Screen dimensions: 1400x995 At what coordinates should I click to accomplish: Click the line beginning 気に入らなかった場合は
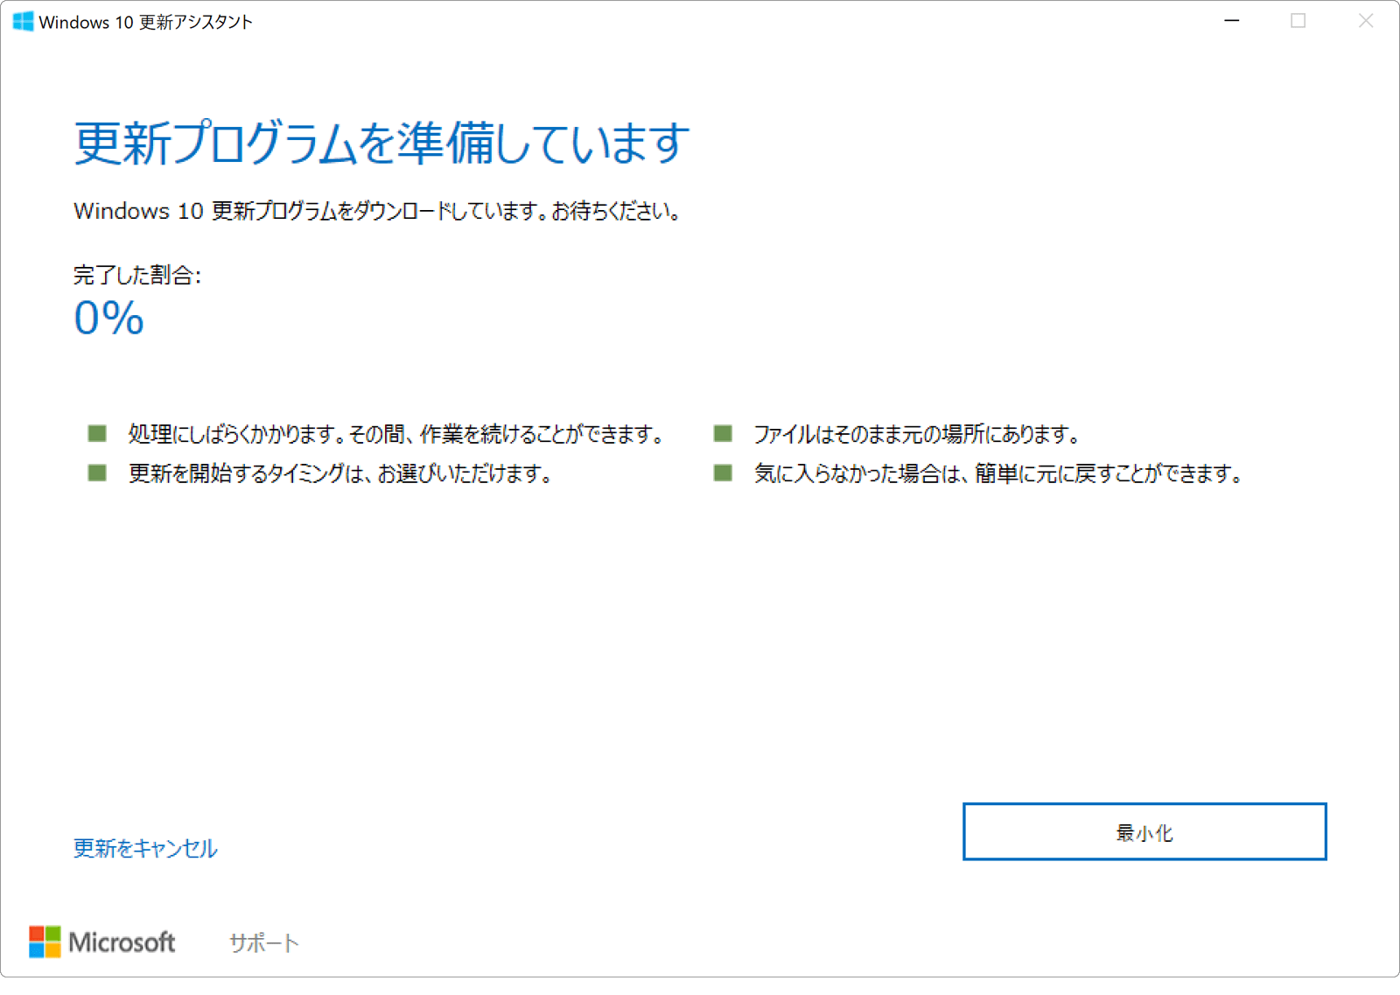(999, 473)
